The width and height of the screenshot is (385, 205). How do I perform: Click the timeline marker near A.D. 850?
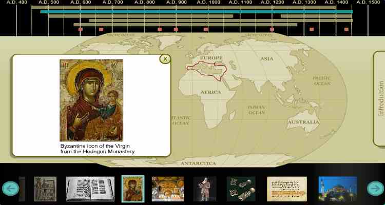point(160,29)
